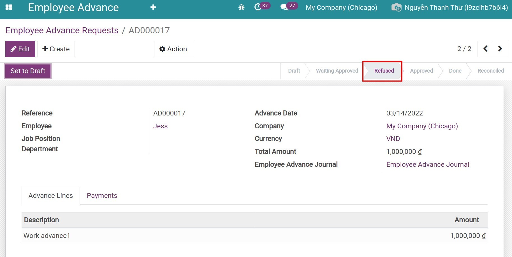Open the apps grid home menu

click(9, 7)
